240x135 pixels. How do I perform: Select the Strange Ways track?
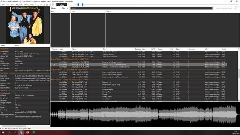click(x=139, y=92)
